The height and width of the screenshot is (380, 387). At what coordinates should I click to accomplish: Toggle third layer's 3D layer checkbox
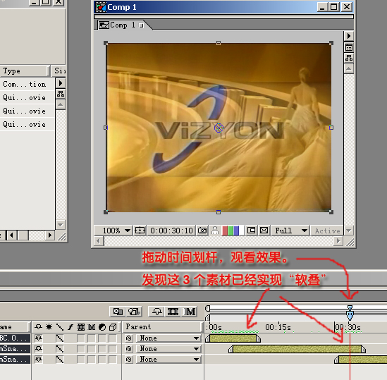(113, 360)
